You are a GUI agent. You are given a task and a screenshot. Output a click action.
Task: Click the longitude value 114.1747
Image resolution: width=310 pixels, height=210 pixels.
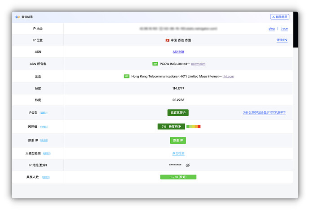pyautogui.click(x=178, y=89)
